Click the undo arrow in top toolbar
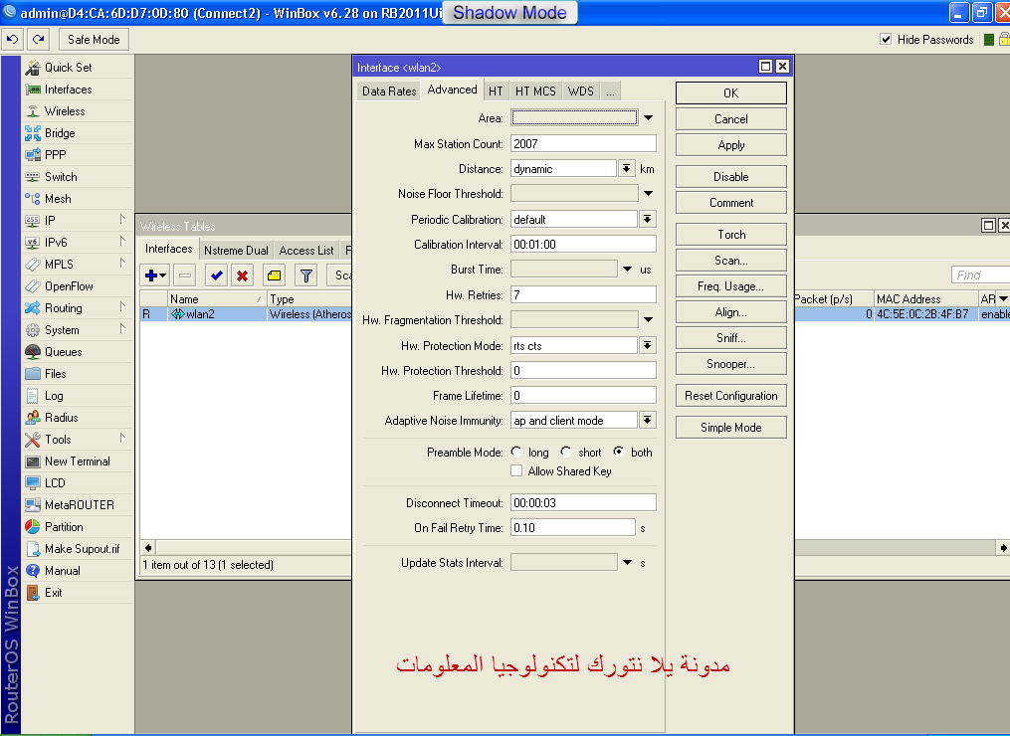This screenshot has width=1010, height=736. click(12, 39)
